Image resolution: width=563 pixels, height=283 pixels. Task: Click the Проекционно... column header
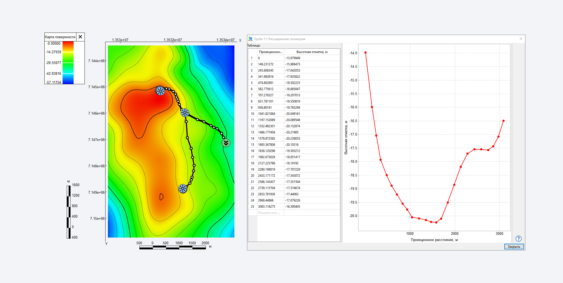270,52
